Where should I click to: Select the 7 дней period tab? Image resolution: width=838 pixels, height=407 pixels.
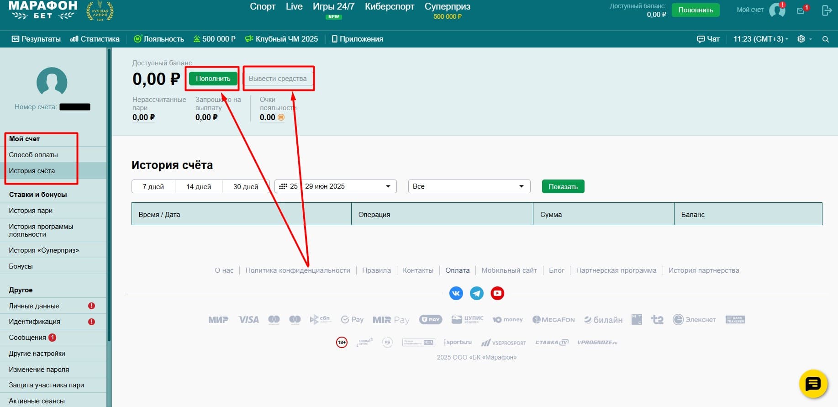click(x=153, y=186)
